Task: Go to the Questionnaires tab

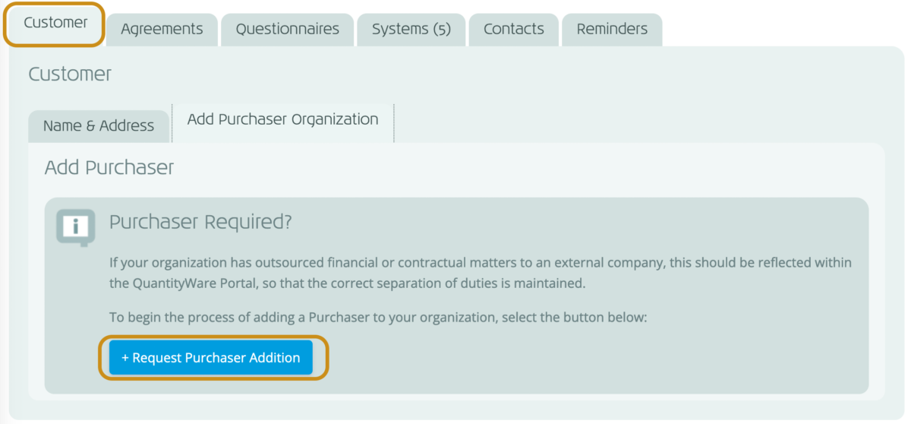Action: pyautogui.click(x=287, y=30)
